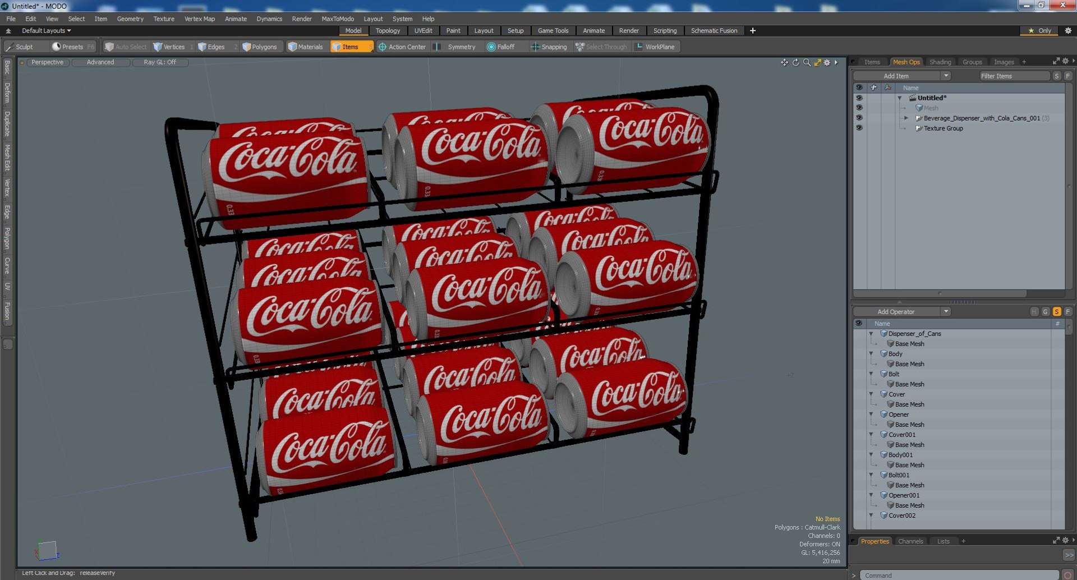The width and height of the screenshot is (1077, 580).
Task: Click the viewport rotate icon
Action: pyautogui.click(x=795, y=62)
